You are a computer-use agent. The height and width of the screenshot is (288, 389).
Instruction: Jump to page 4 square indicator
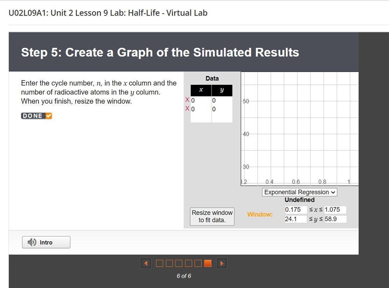pos(188,263)
